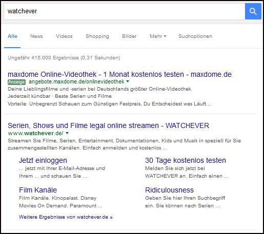Click the blue search magnifier button
Image resolution: width=264 pixels, height=234 pixels.
[253, 11]
